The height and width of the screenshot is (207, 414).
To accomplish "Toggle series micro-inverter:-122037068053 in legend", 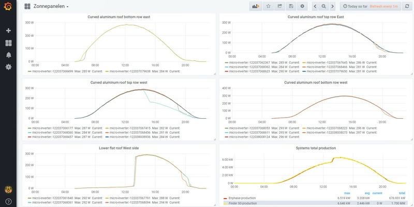I will click(x=249, y=128).
